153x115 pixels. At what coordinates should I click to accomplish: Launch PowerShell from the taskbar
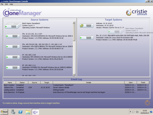tap(20, 112)
